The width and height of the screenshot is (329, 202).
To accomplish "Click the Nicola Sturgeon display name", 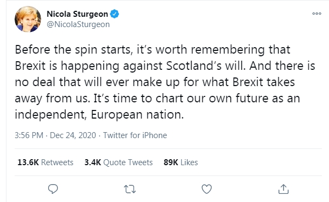I will point(77,14).
